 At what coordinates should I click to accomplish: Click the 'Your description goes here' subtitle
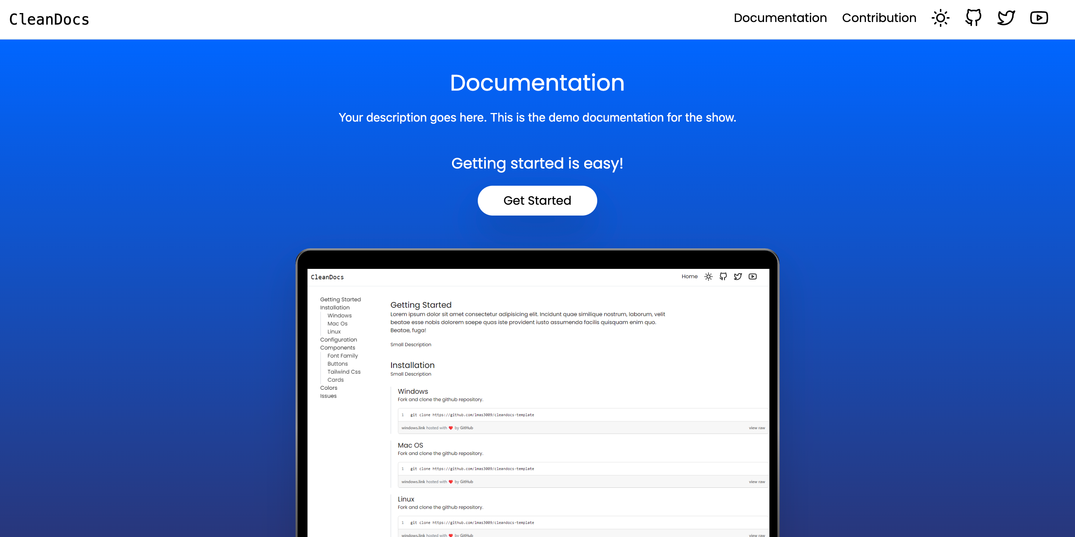tap(537, 117)
